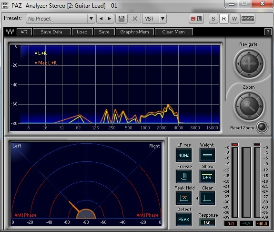The height and width of the screenshot is (232, 274).
Task: Navigate right with right arrow
Action: [261, 64]
